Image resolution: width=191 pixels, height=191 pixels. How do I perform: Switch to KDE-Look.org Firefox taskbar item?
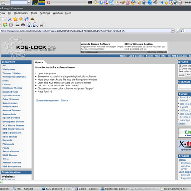(x=56, y=189)
